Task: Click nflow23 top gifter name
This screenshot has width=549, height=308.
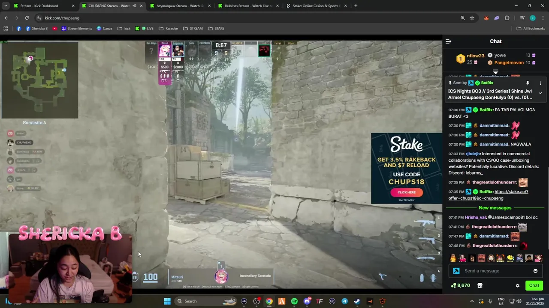Action: [x=476, y=56]
